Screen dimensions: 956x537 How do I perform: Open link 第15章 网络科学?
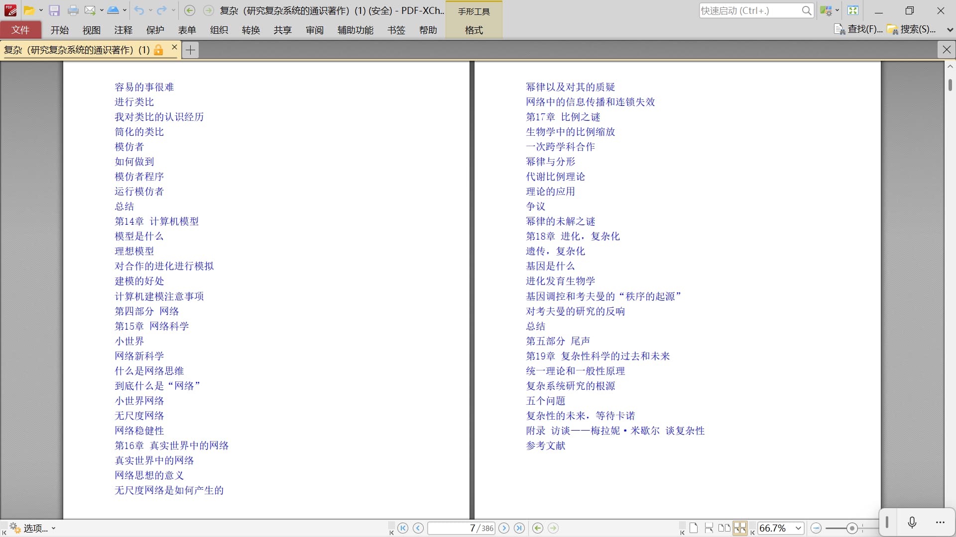coord(152,326)
